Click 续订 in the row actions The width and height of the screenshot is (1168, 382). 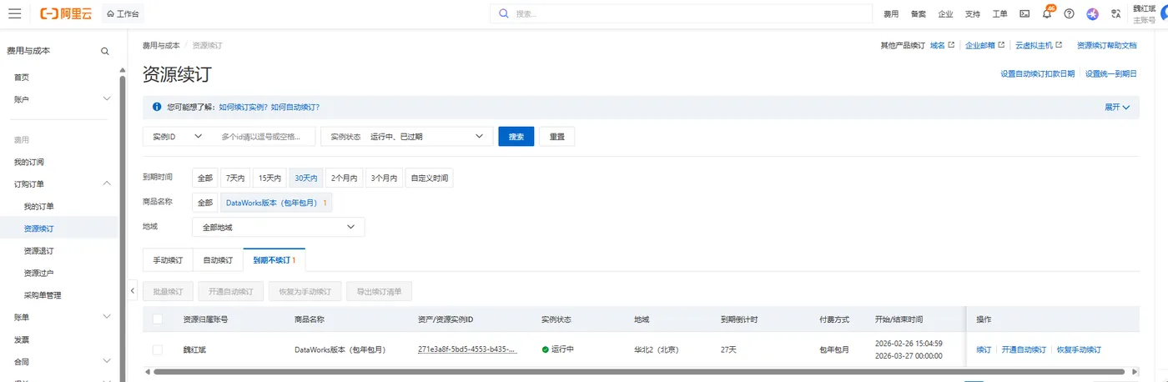coord(984,349)
